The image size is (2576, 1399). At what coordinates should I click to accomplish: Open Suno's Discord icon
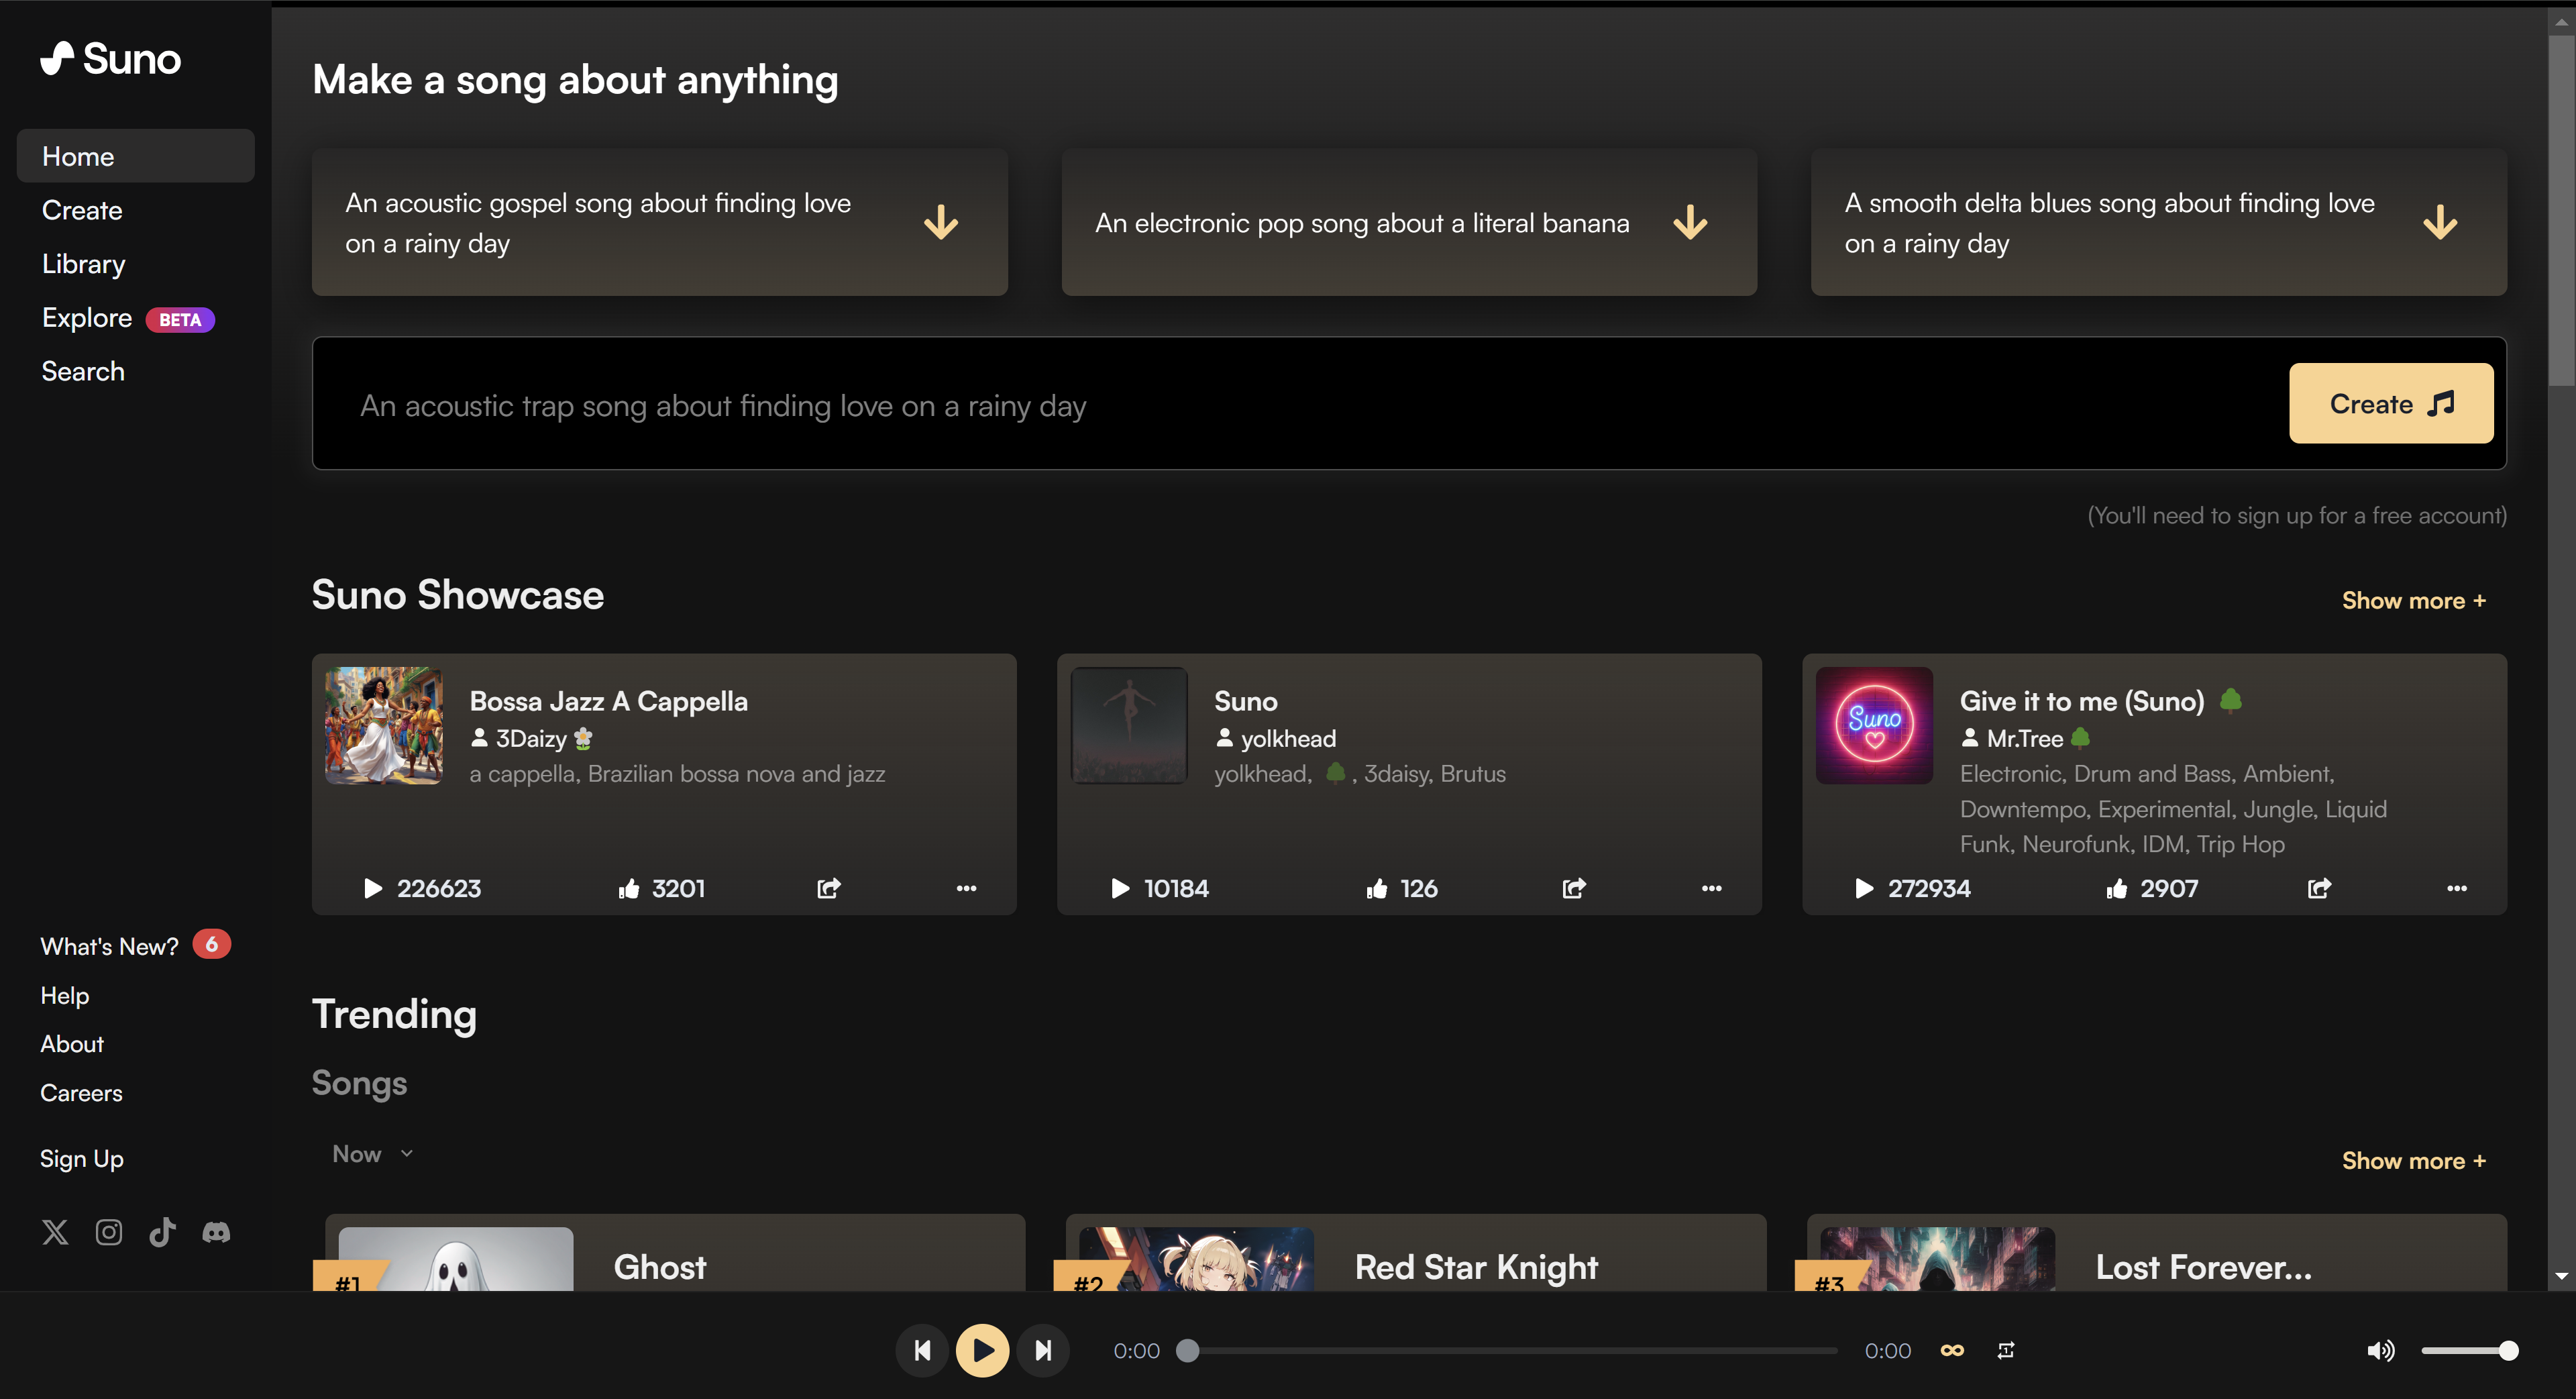pos(216,1232)
